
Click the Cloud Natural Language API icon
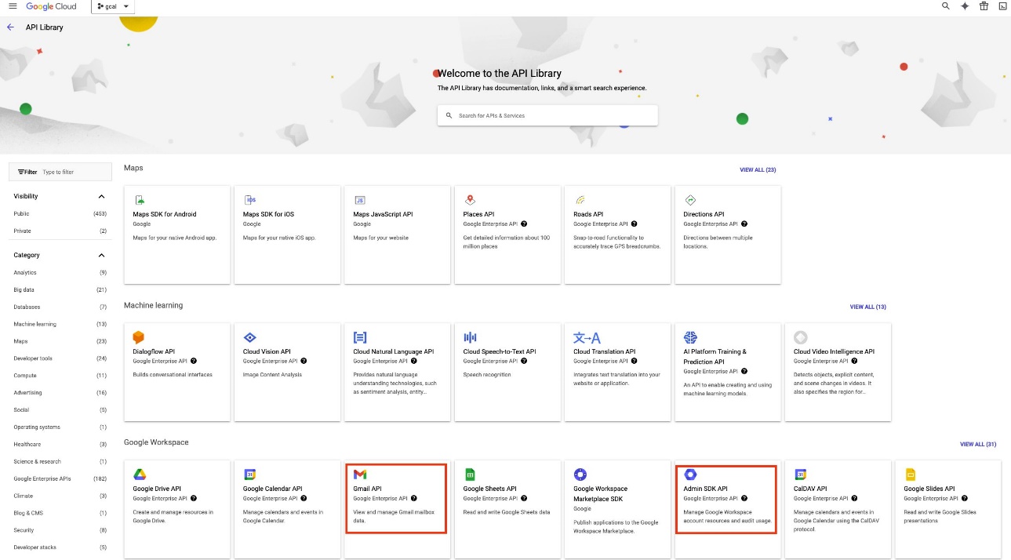click(360, 337)
